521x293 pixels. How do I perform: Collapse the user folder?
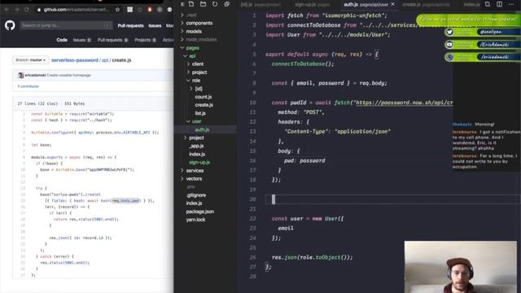188,121
